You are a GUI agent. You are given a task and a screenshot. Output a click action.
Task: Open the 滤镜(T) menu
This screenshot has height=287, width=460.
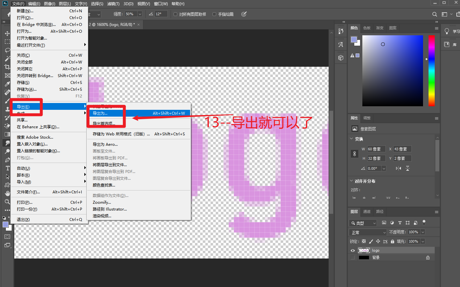click(x=113, y=4)
